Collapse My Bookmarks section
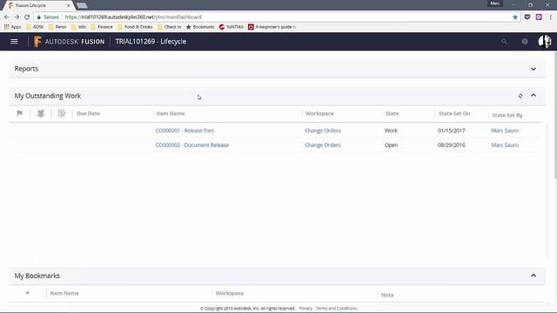This screenshot has width=557, height=313. tap(534, 276)
